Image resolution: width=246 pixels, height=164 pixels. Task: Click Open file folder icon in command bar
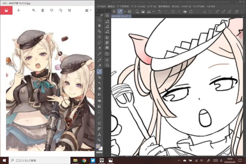[x=143, y=12]
